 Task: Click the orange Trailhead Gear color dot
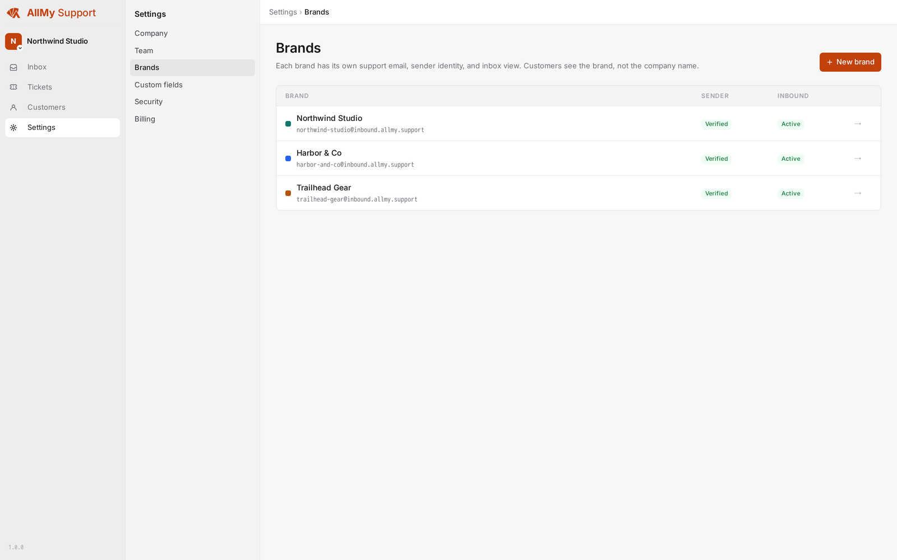tap(288, 193)
